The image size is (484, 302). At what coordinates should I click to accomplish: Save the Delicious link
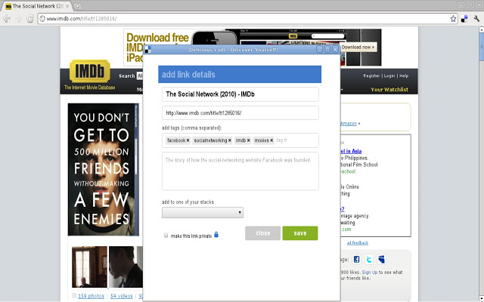point(300,233)
